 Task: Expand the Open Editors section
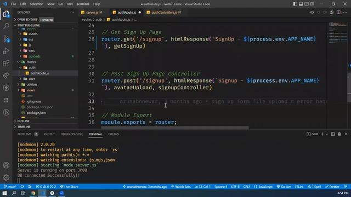point(45,20)
